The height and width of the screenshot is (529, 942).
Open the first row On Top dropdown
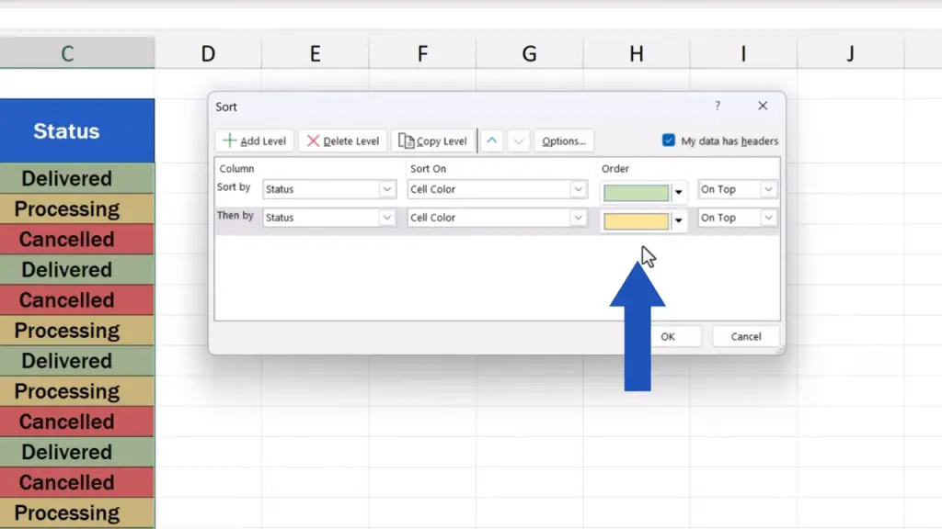click(768, 190)
